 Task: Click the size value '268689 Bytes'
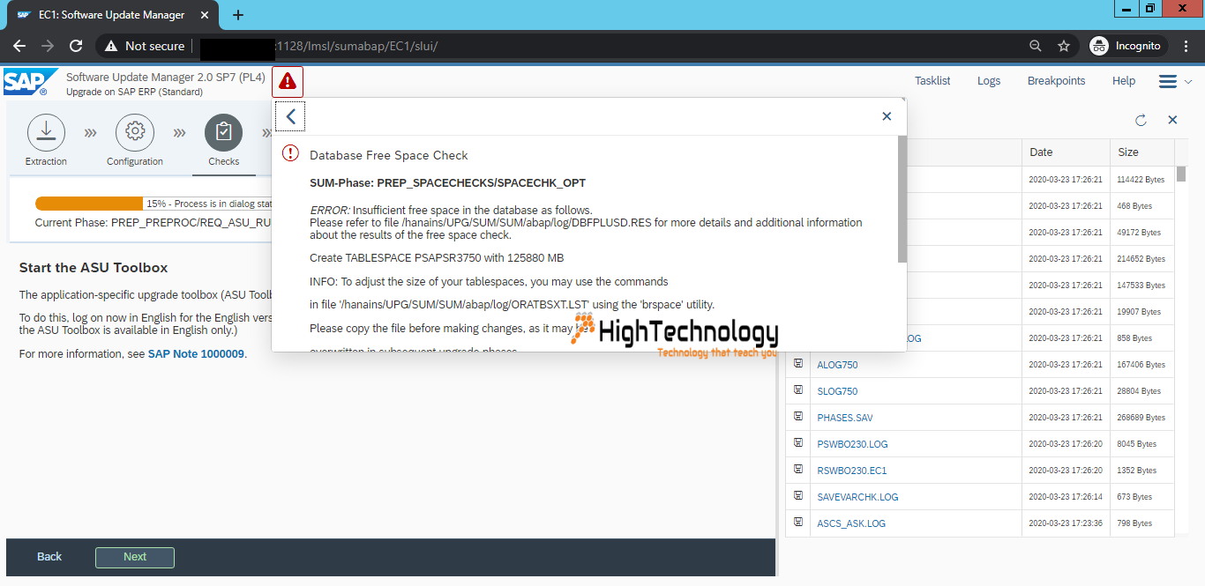pos(1141,418)
